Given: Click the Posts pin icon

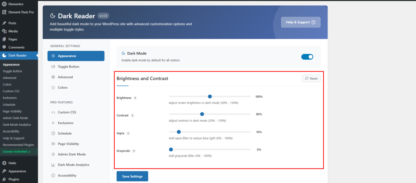Looking at the screenshot, I should 4,23.
